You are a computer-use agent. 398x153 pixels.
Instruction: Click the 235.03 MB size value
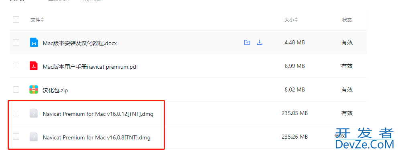295,113
